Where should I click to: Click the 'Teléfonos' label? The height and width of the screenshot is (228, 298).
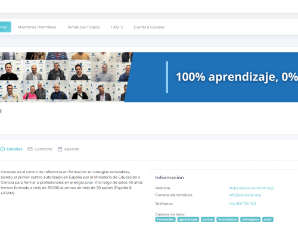click(164, 204)
